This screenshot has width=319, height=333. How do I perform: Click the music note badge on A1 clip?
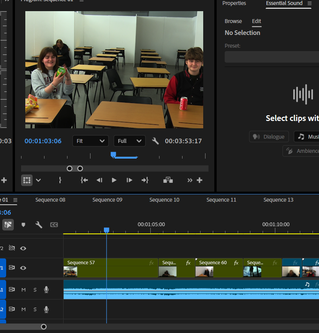[307, 284]
